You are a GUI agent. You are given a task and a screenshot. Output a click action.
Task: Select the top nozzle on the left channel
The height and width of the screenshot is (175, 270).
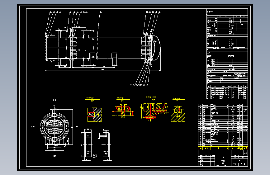(59, 34)
